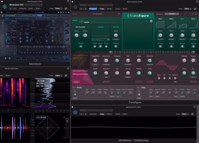Click the link icon in Microtonic window header
Image resolution: width=199 pixels, height=143 pixels.
pos(66,8)
